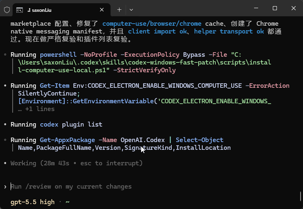Minimize the terminal window
This screenshot has height=209, width=303.
[x=256, y=8]
